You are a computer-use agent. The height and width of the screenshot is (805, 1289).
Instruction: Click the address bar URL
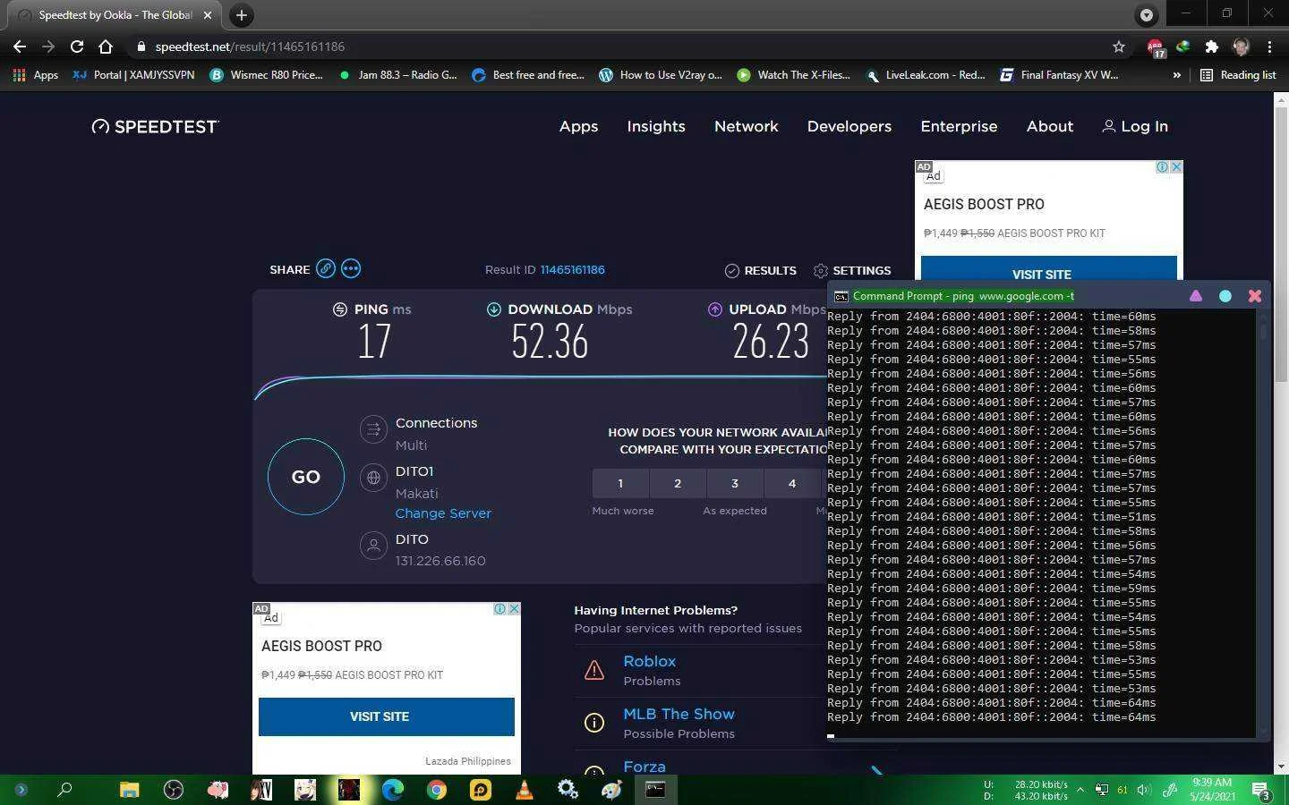pyautogui.click(x=250, y=47)
